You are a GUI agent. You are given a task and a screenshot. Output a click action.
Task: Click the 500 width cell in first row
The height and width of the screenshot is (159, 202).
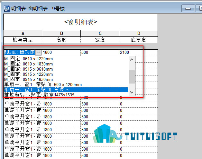[x=100, y=53]
